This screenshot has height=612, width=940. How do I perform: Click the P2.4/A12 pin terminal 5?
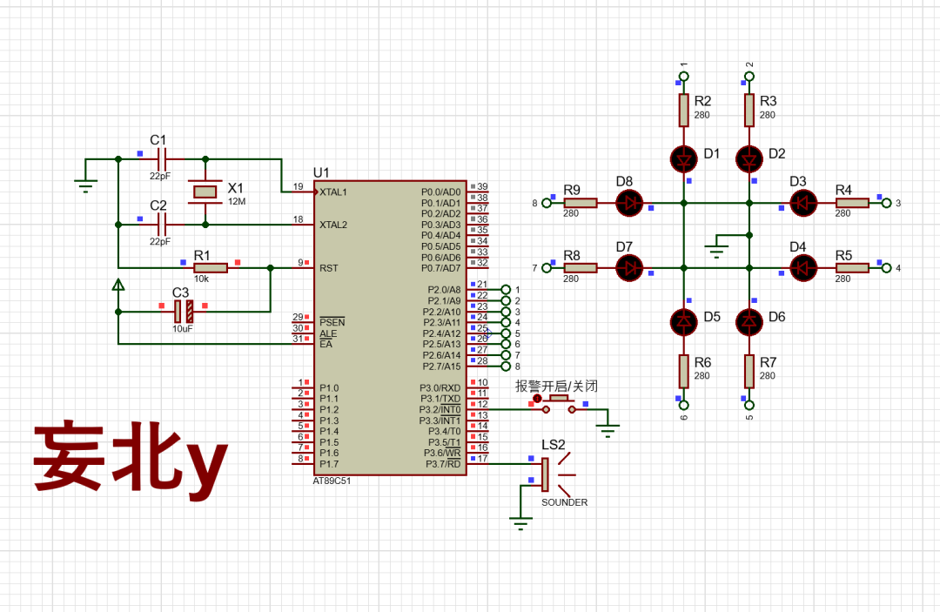coord(506,333)
